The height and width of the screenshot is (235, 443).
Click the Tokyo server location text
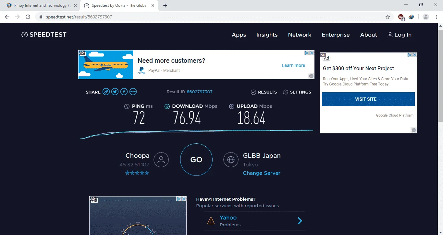(x=251, y=165)
